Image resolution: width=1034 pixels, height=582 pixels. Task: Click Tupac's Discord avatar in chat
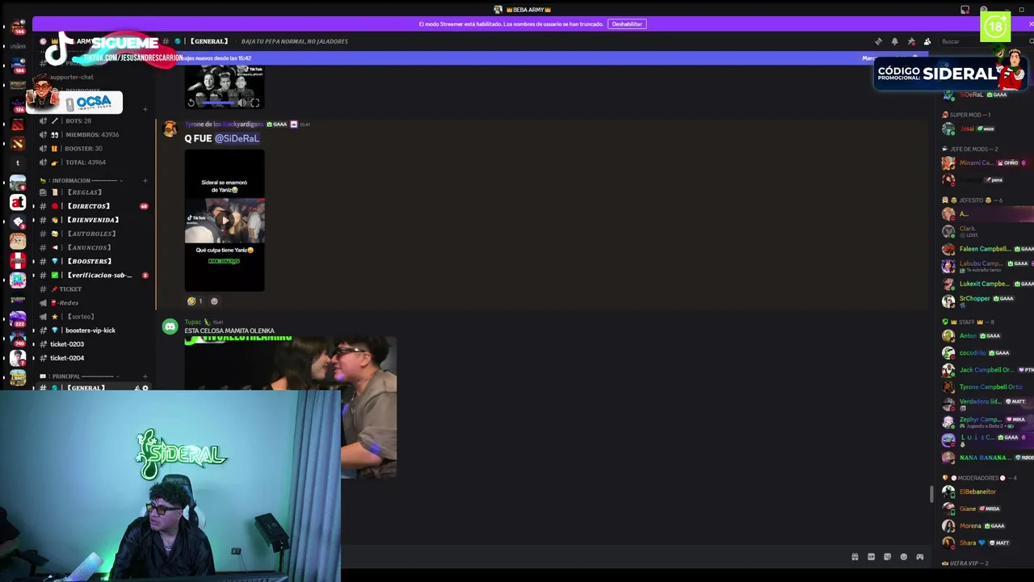pyautogui.click(x=170, y=327)
